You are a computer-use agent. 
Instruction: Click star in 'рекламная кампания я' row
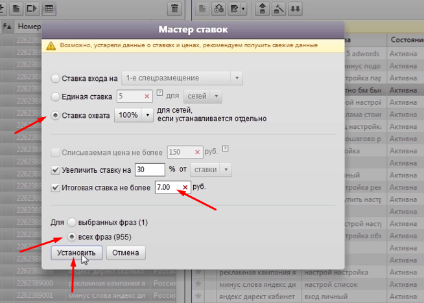[x=198, y=272]
